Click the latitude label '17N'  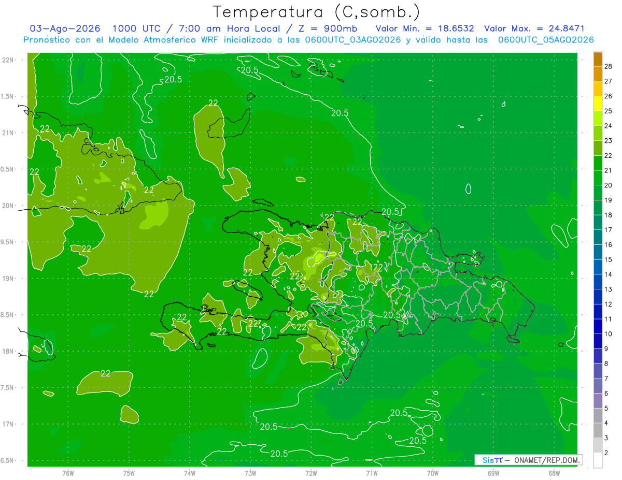coord(8,425)
